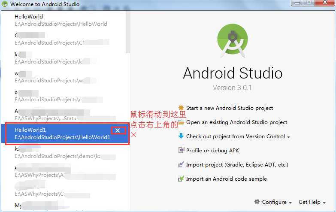Click the Import Android code sample icon
The image size is (336, 212).
[181, 179]
